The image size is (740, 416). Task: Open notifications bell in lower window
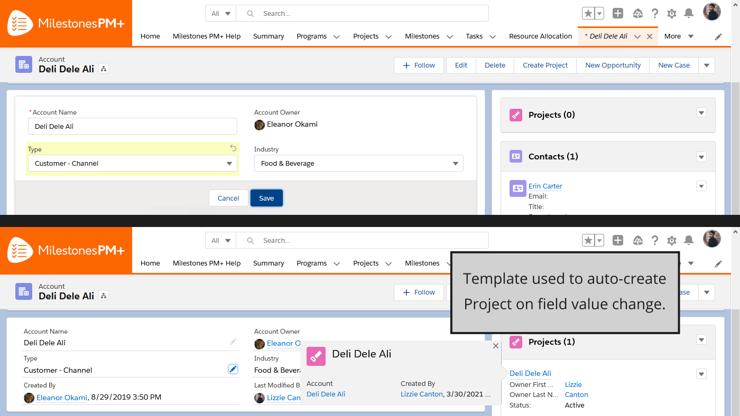point(689,241)
